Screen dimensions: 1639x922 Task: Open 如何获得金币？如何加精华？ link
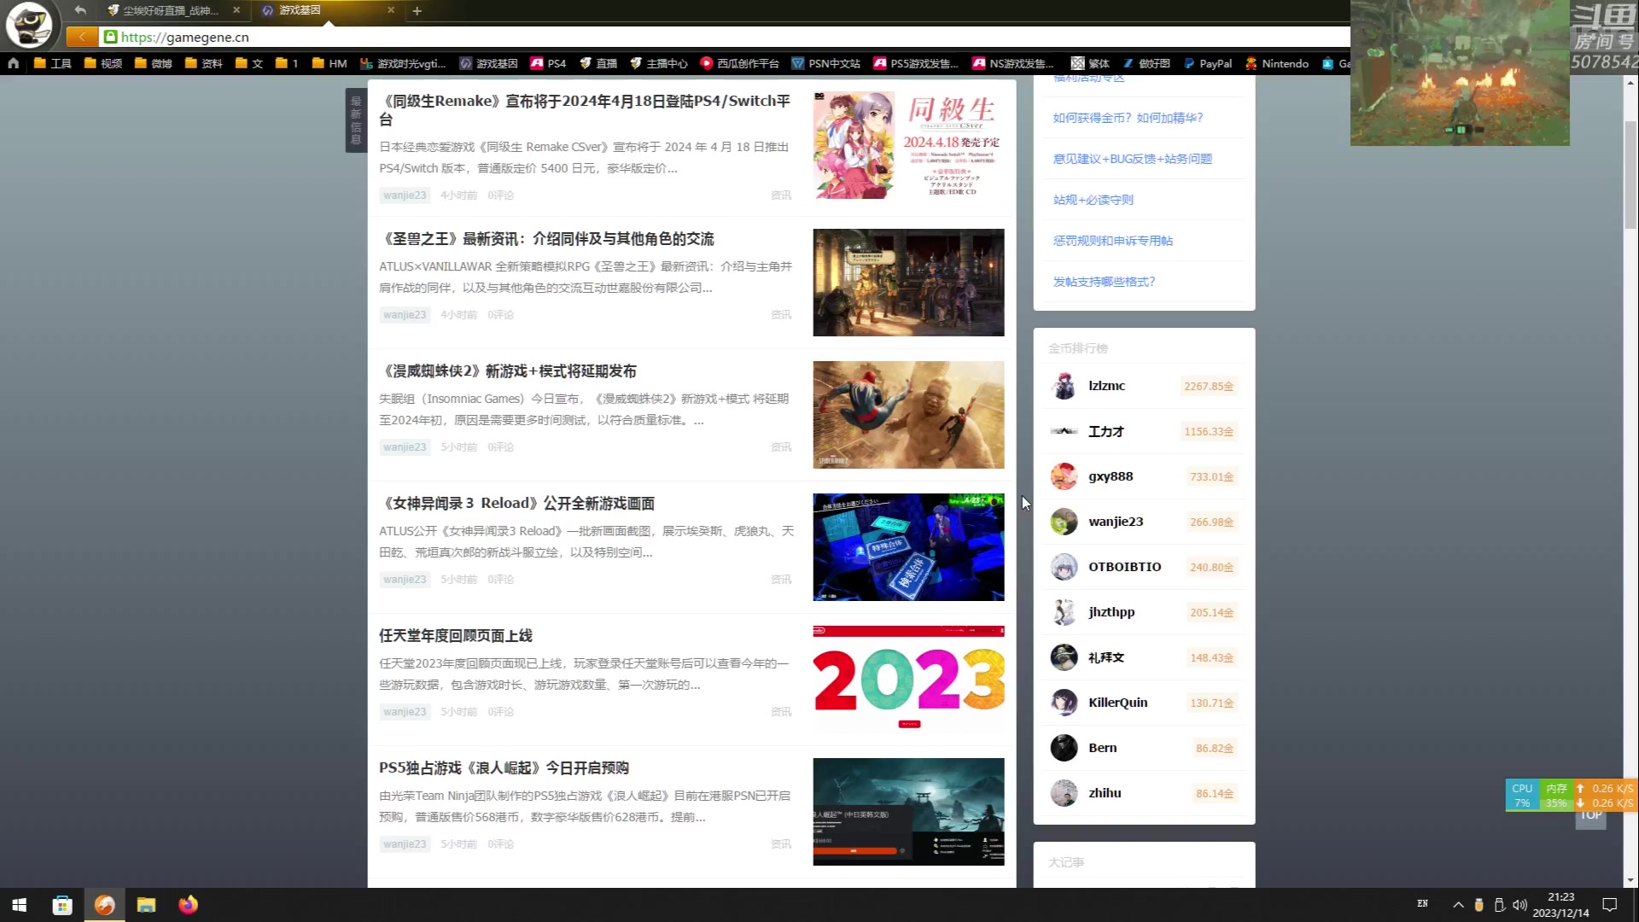pos(1128,118)
